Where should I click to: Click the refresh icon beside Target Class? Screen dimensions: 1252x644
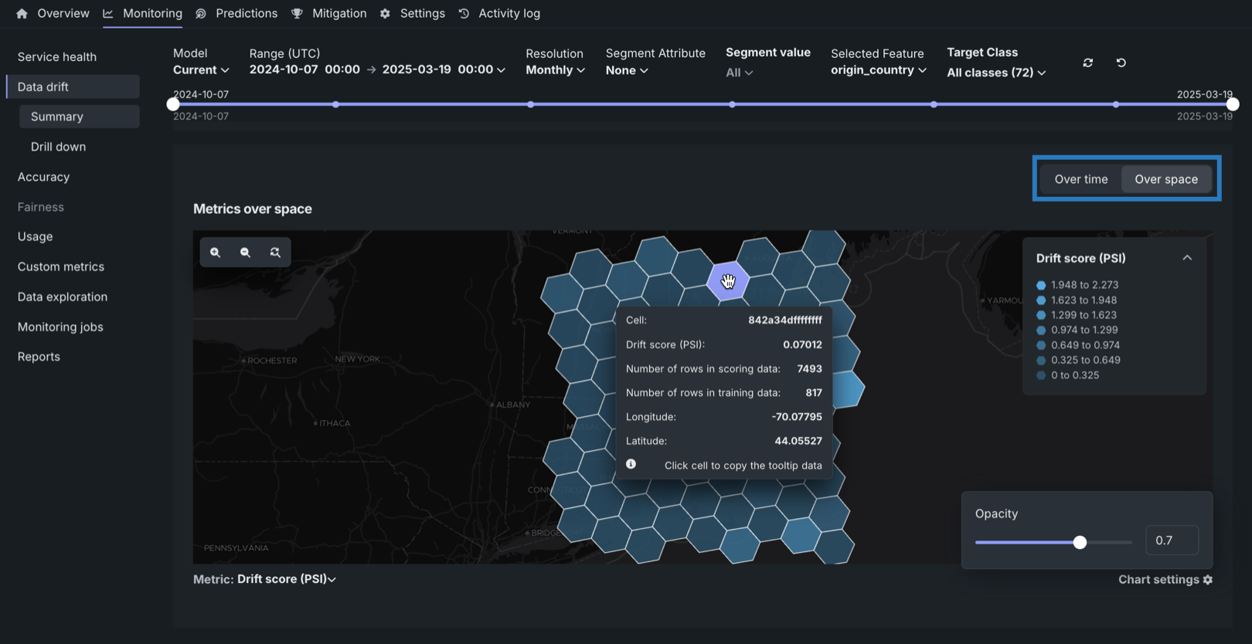click(1087, 63)
